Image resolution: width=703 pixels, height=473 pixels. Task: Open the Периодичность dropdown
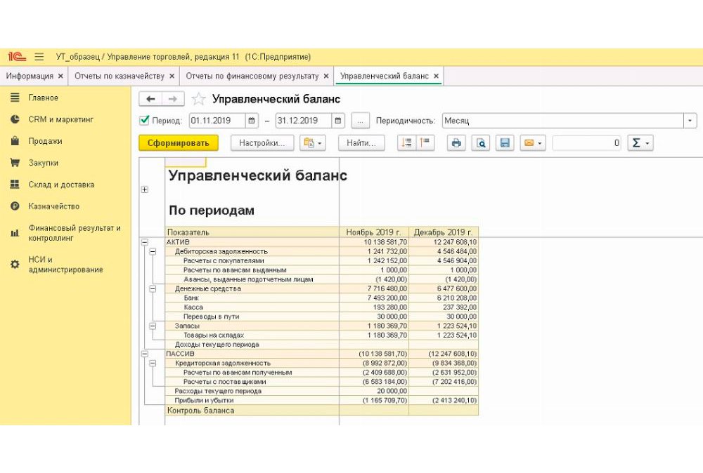(x=690, y=121)
